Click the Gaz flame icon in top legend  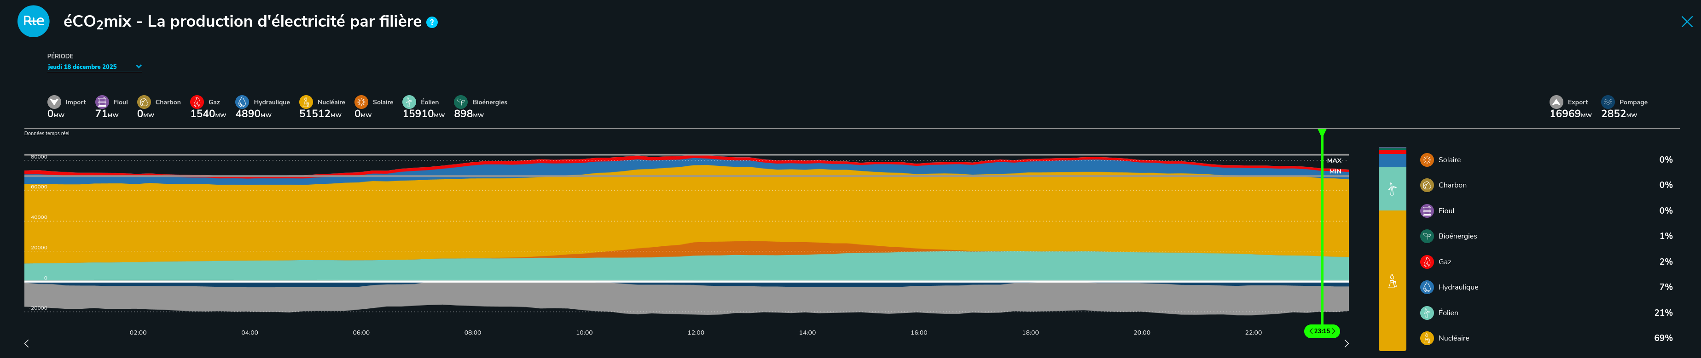pos(197,102)
